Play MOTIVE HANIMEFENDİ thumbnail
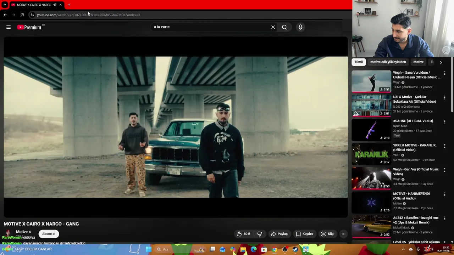This screenshot has width=454, height=255. click(371, 202)
